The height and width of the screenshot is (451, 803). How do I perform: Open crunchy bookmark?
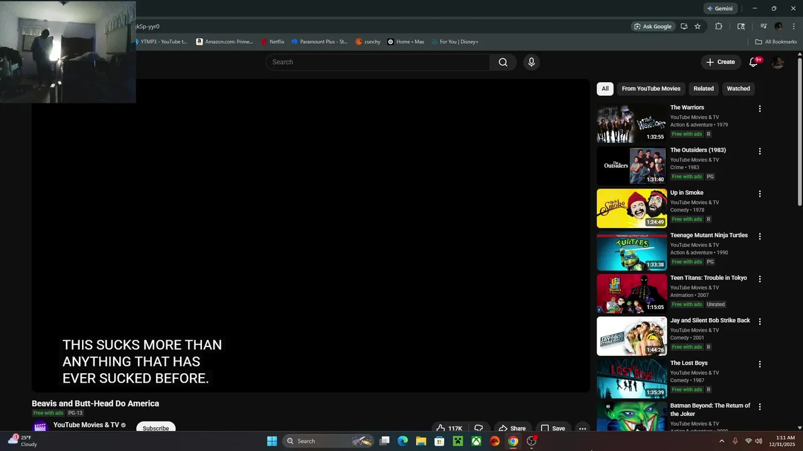pos(368,41)
